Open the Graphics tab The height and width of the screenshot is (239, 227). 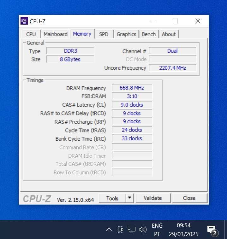pyautogui.click(x=126, y=34)
